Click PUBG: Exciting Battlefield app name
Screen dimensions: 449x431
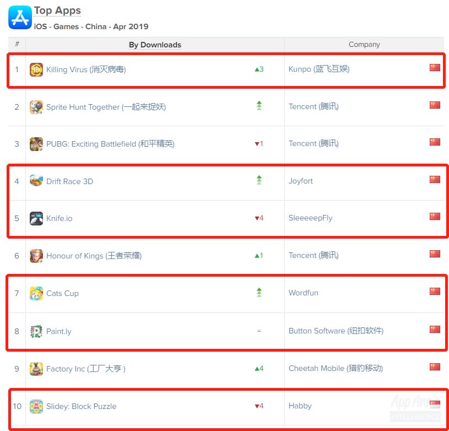tap(110, 144)
